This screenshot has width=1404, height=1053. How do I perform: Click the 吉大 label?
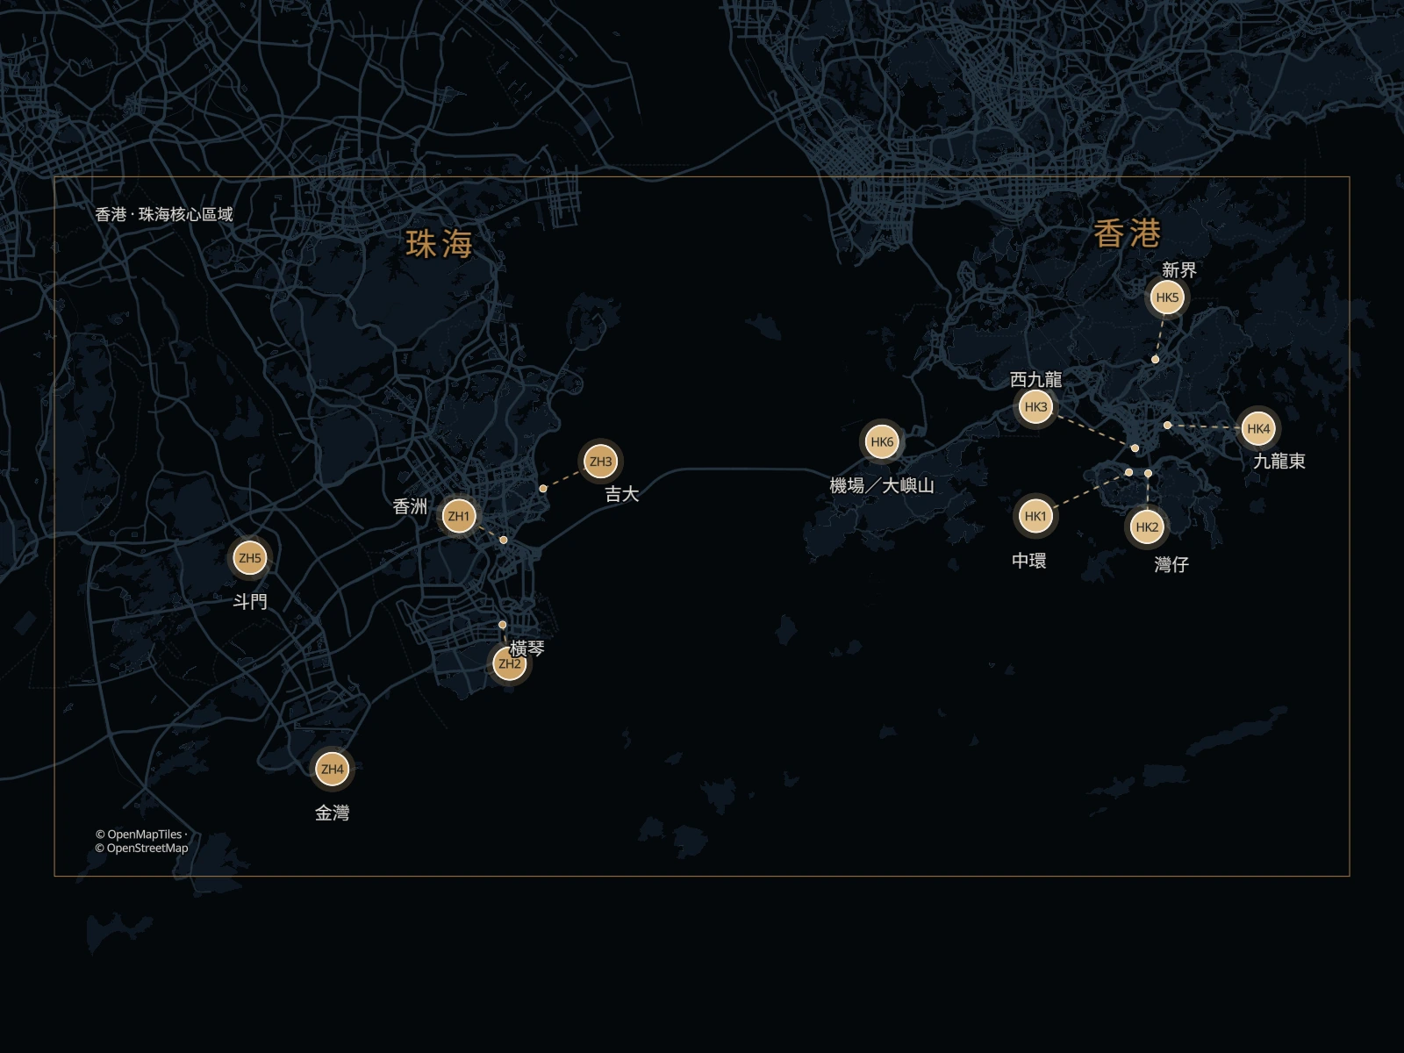click(622, 494)
